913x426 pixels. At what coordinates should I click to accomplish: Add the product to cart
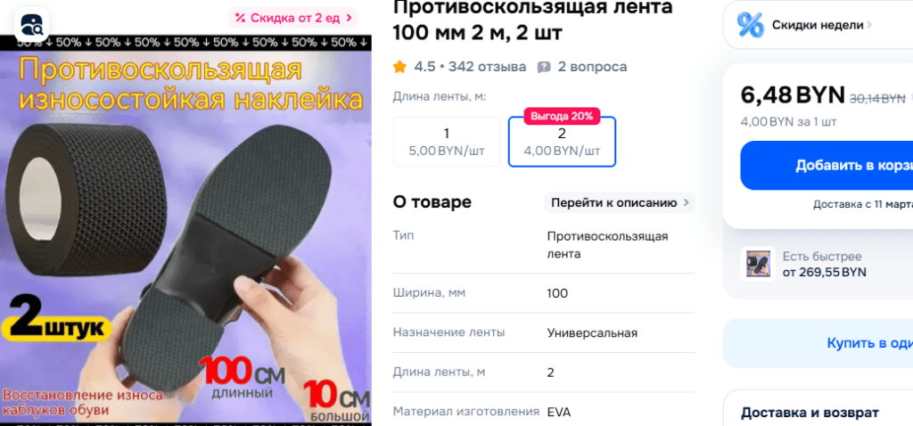827,165
